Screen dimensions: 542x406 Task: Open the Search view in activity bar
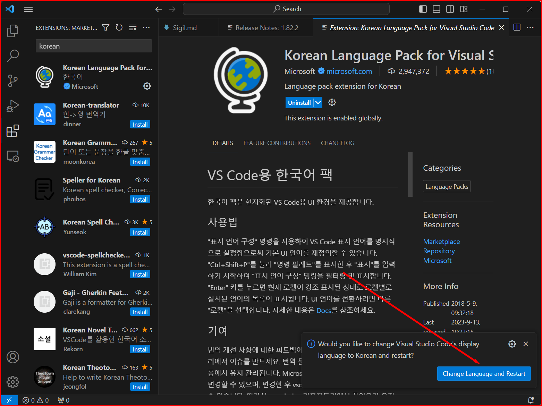click(x=12, y=56)
